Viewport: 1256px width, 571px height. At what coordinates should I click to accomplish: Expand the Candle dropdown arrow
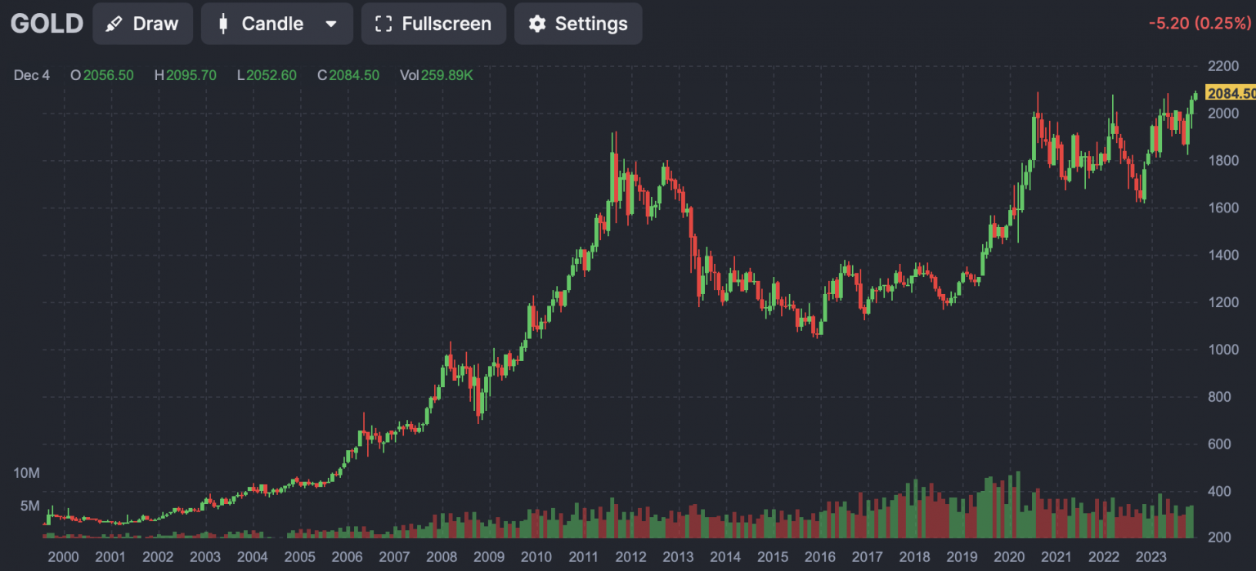(331, 25)
